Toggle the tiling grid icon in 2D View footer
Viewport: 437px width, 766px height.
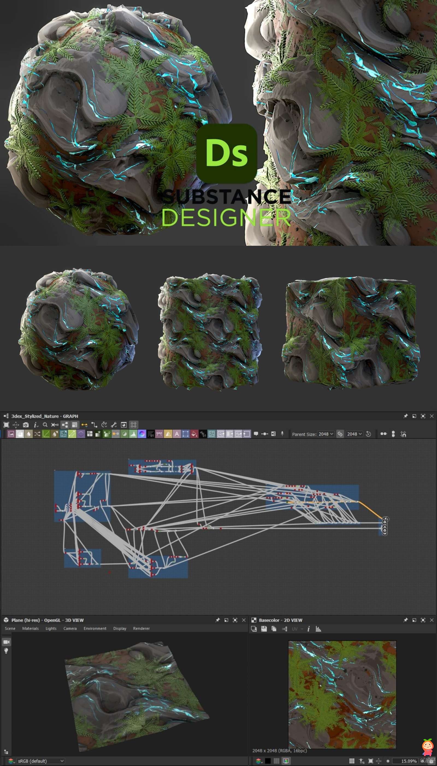352,761
